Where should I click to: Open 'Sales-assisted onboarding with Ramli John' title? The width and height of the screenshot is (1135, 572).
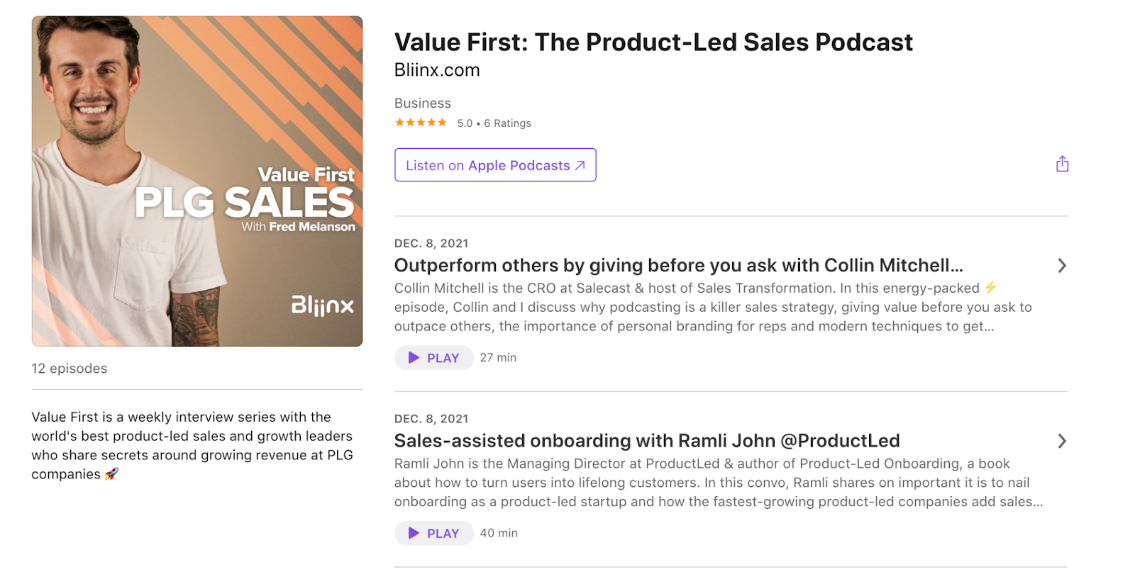coord(646,441)
